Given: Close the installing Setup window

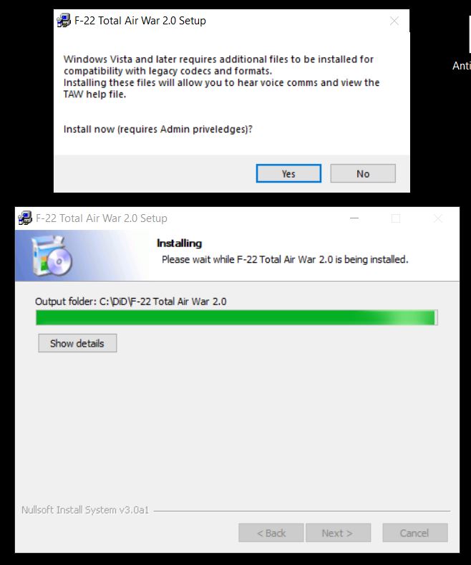Looking at the screenshot, I should (x=438, y=218).
